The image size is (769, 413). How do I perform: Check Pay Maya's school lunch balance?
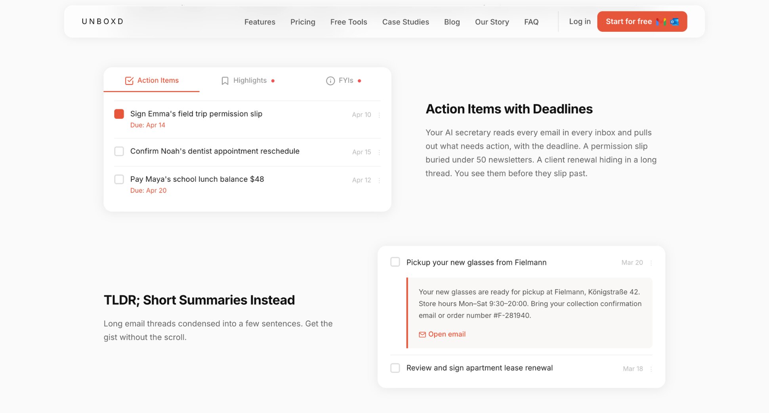click(119, 179)
